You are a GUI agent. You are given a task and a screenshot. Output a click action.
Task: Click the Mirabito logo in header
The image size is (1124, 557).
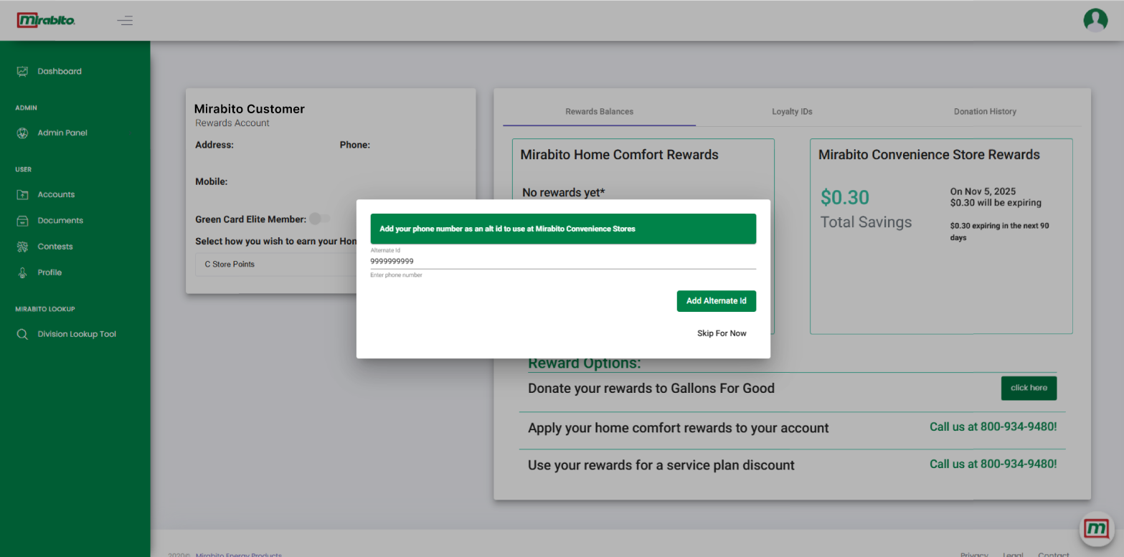(x=46, y=20)
